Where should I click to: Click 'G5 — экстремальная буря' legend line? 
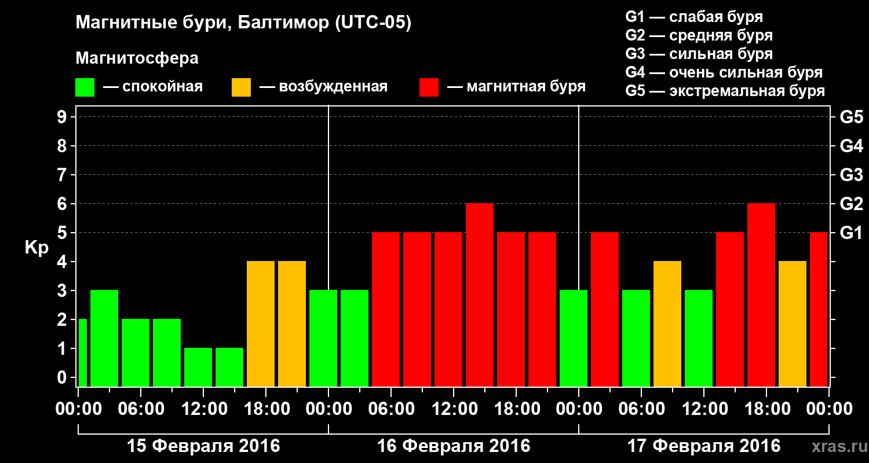coord(725,91)
